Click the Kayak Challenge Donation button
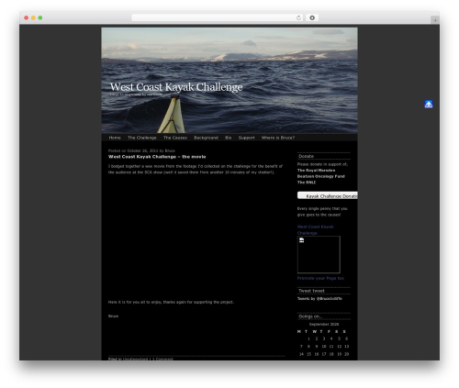459x388 pixels. pyautogui.click(x=328, y=195)
